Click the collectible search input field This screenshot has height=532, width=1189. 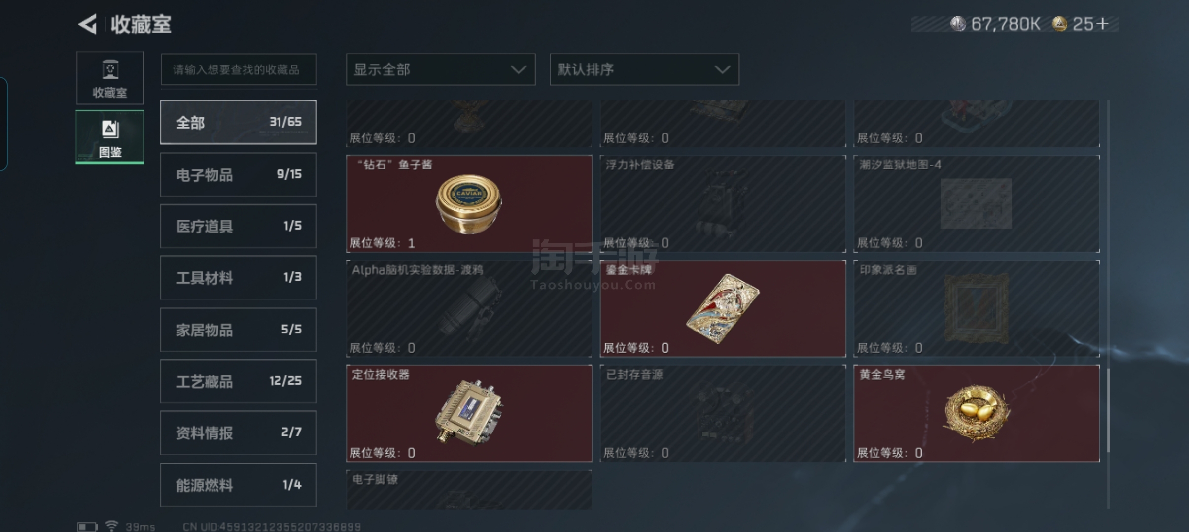point(239,69)
